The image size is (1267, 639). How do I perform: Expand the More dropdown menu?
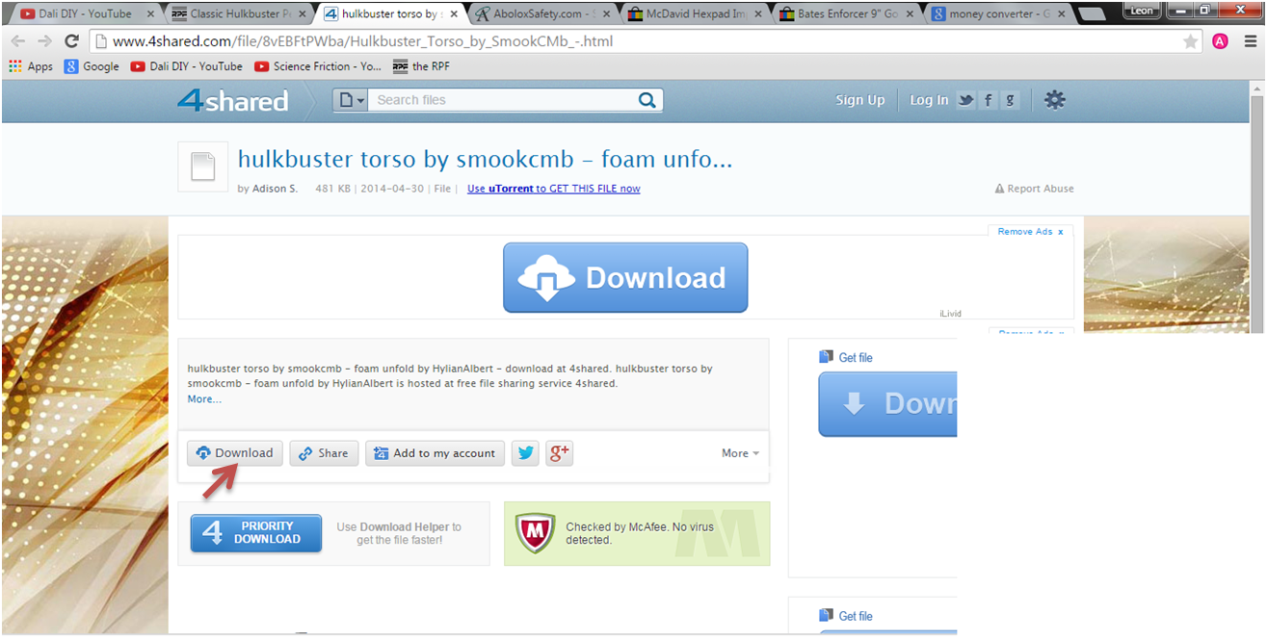click(740, 453)
